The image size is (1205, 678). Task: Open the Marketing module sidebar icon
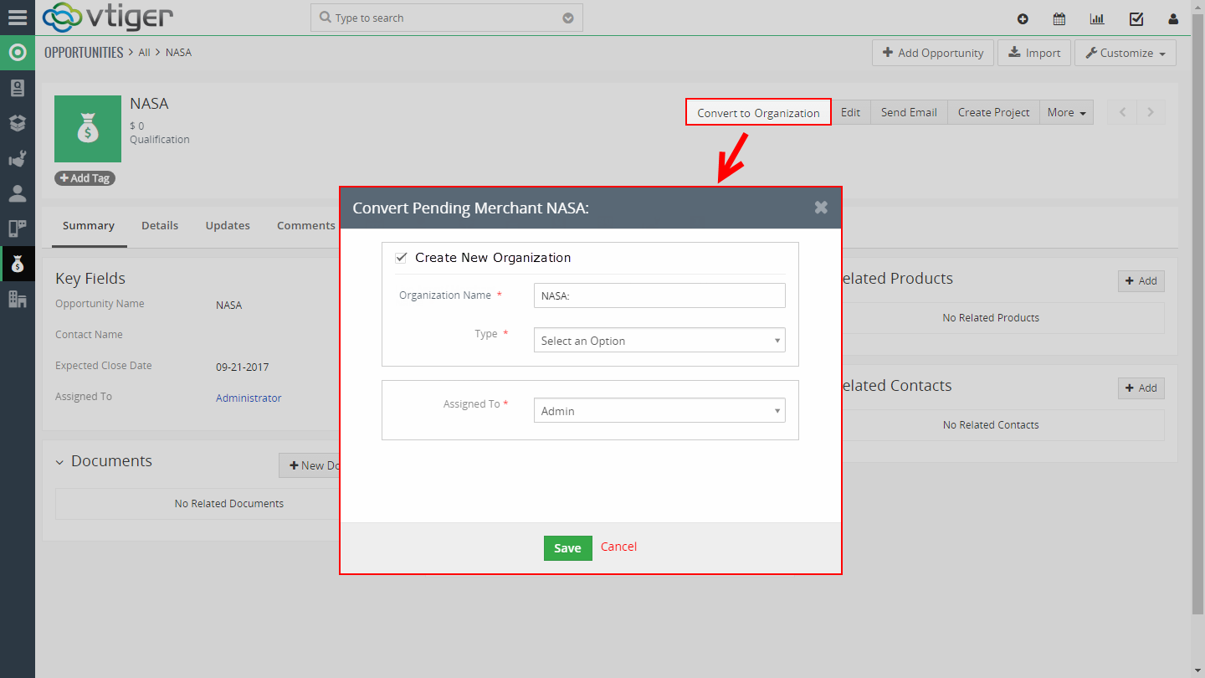(18, 53)
